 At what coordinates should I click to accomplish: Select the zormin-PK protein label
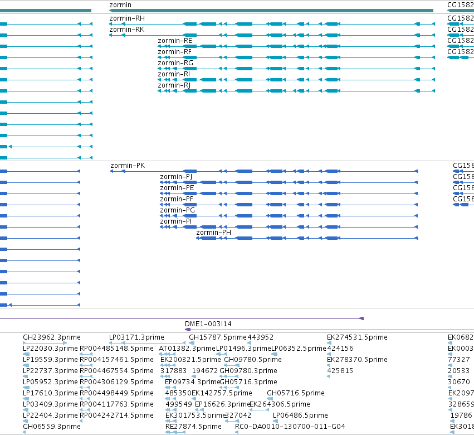tap(128, 166)
